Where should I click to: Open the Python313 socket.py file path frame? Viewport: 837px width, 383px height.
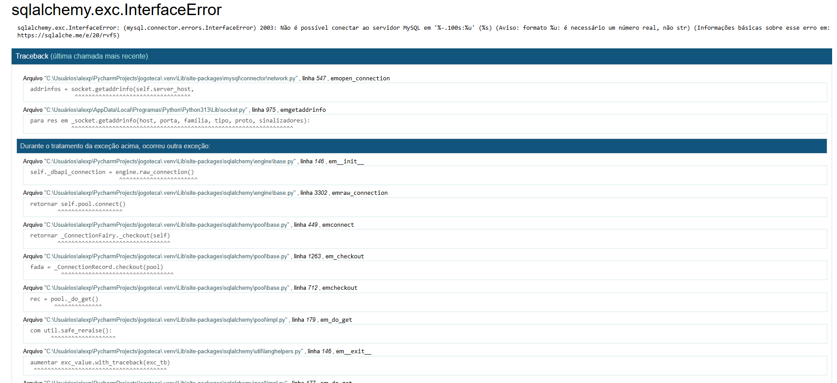tap(146, 110)
